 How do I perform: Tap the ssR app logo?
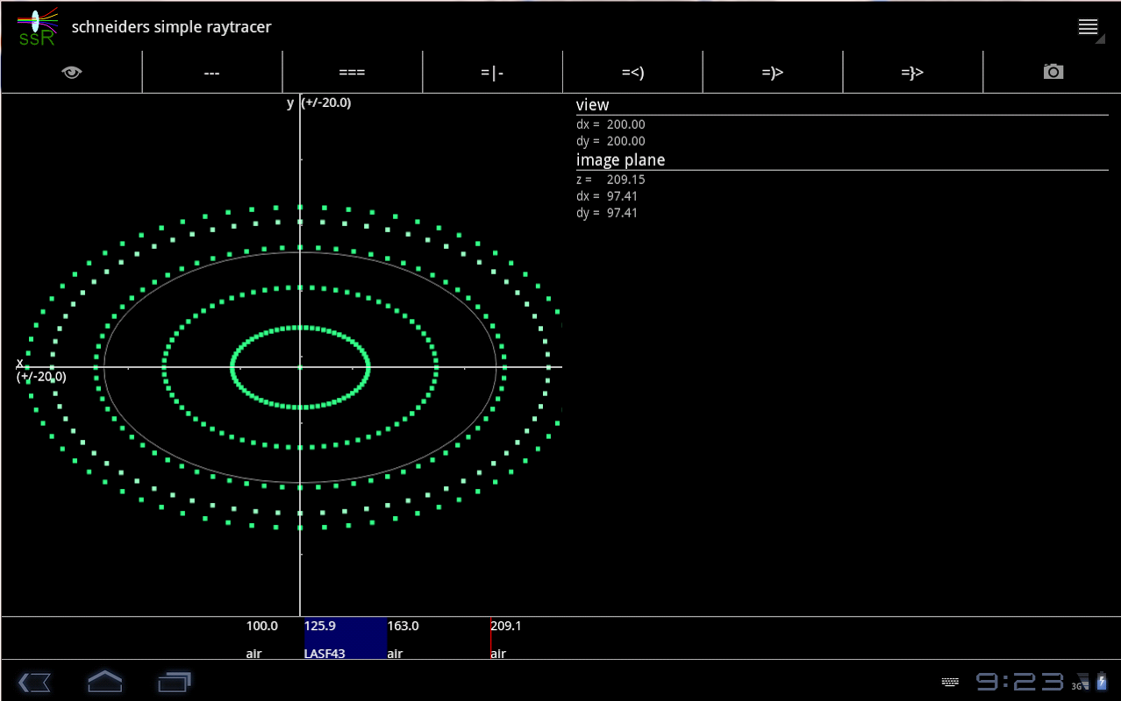pyautogui.click(x=37, y=27)
